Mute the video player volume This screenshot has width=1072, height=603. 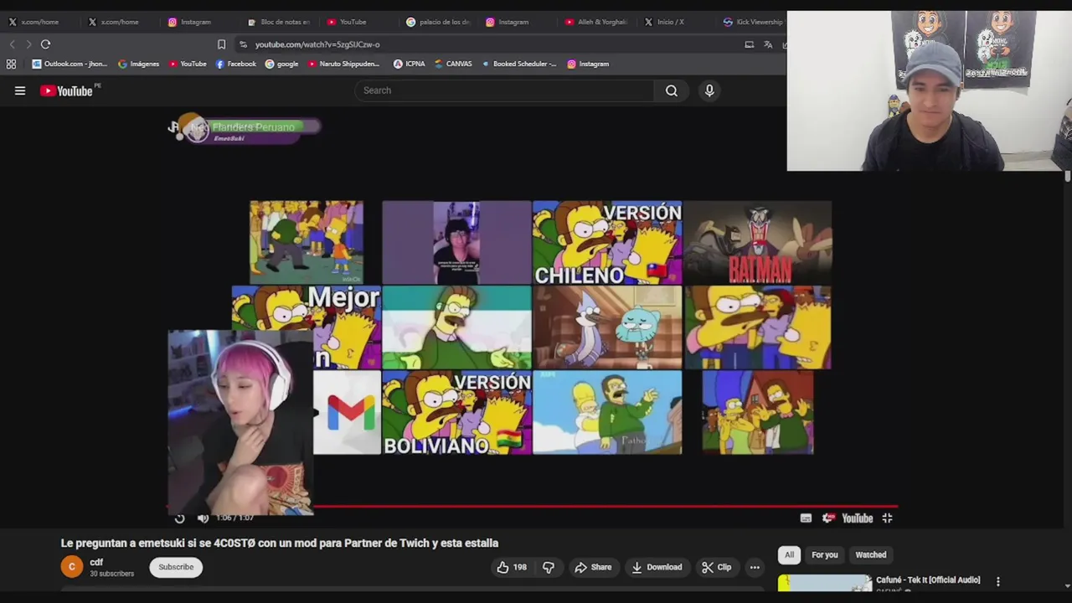point(203,518)
